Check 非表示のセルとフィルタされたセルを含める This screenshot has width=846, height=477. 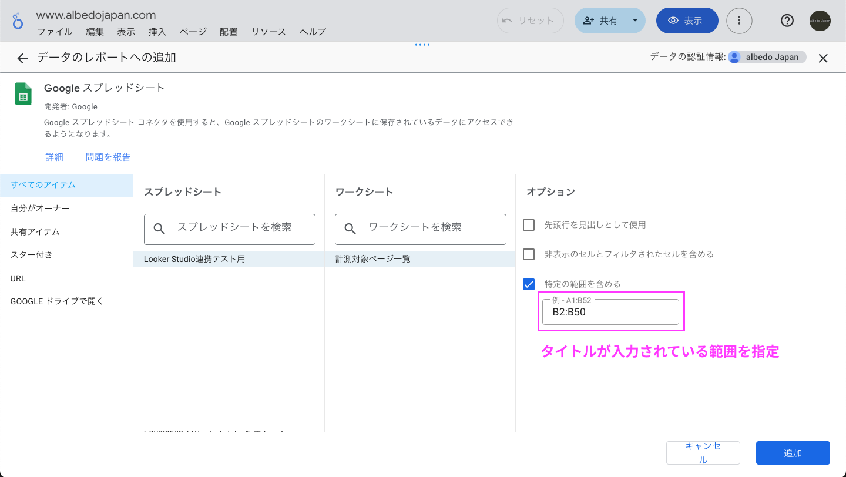528,254
